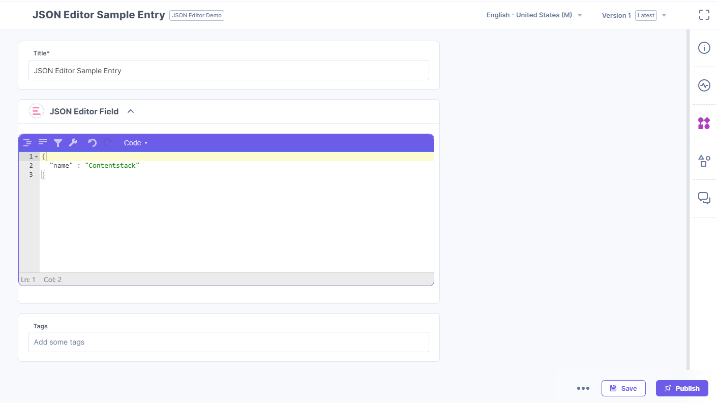
Task: Open the filter/sort funnel icon in the editor toolbar
Action: [58, 143]
